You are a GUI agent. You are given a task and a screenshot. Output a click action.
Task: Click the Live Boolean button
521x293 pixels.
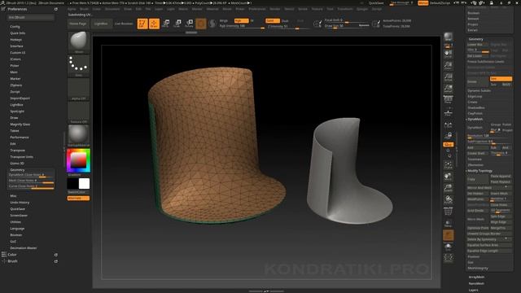[124, 24]
